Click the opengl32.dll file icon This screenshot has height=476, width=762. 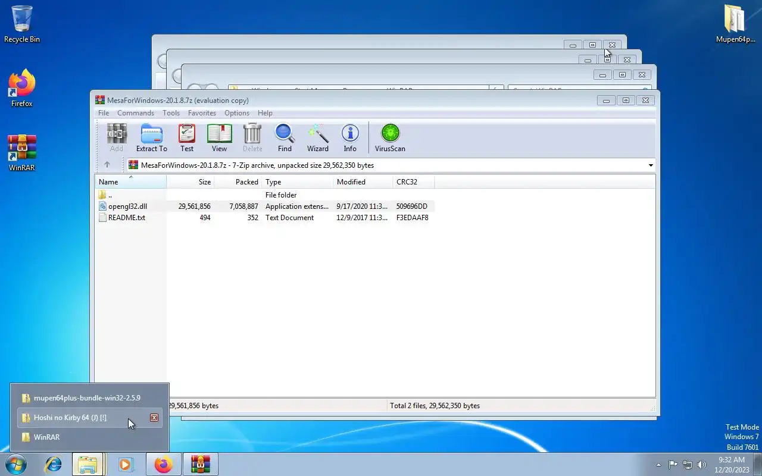(102, 206)
